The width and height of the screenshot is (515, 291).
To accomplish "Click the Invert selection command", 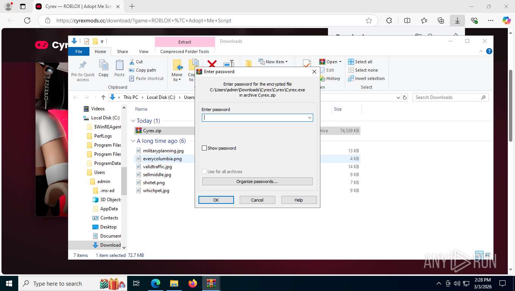I will coord(366,78).
